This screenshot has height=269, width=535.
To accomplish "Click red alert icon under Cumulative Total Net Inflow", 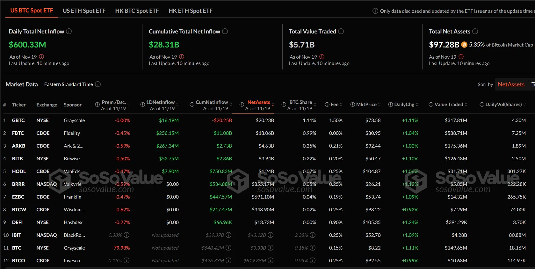I will click(182, 57).
